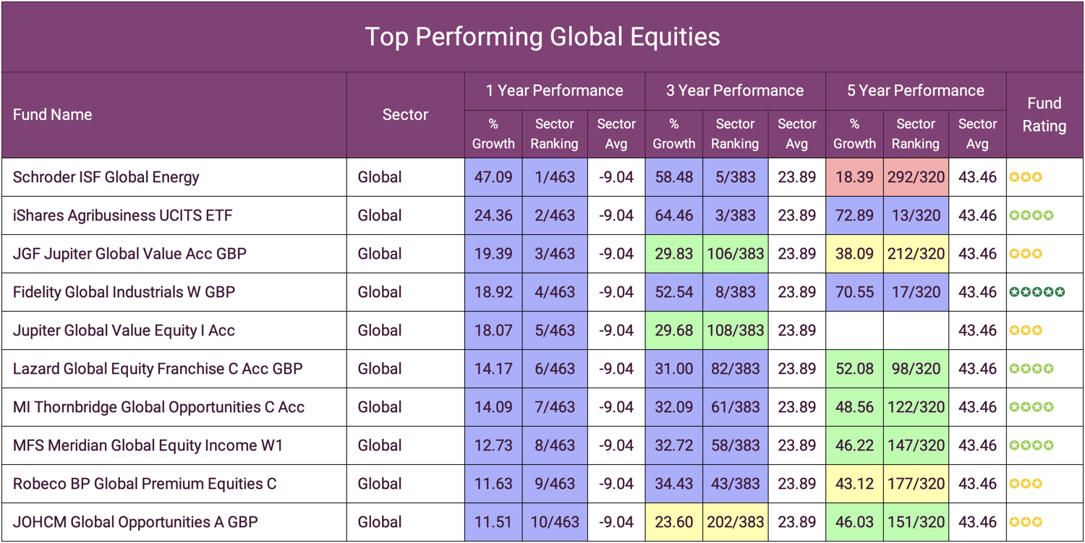Image resolution: width=1085 pixels, height=543 pixels.
Task: Click the 292/320 sector ranking cell
Action: 915,177
